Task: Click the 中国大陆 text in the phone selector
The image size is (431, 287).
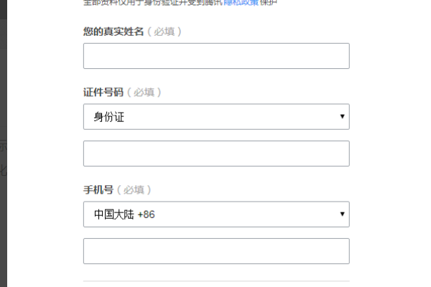Action: 113,214
